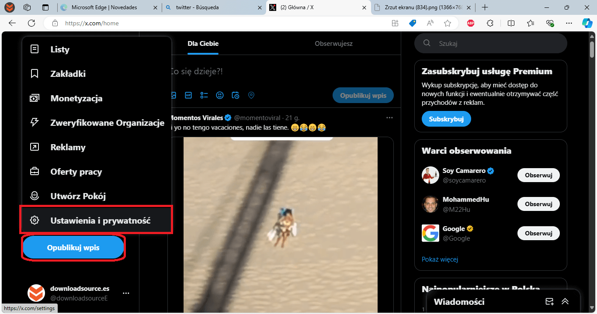Click the Monetyzacja menu icon
Viewport: 597px width, 314px height.
tap(35, 98)
